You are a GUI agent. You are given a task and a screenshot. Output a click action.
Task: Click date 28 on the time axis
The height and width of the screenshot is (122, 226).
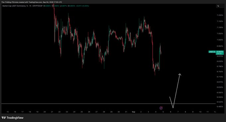[104, 112]
